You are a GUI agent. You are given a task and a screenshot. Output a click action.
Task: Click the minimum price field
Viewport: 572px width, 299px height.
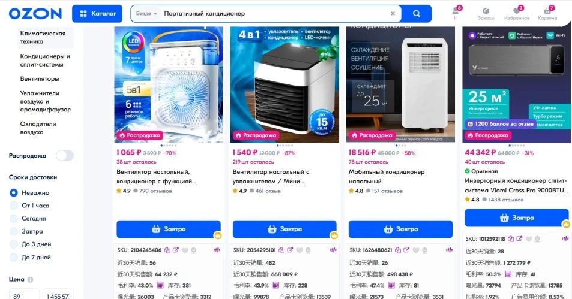point(24,295)
